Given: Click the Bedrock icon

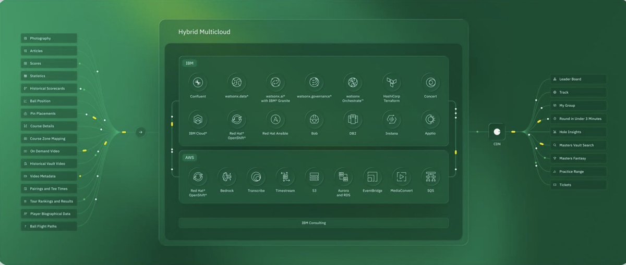Looking at the screenshot, I should click(227, 177).
